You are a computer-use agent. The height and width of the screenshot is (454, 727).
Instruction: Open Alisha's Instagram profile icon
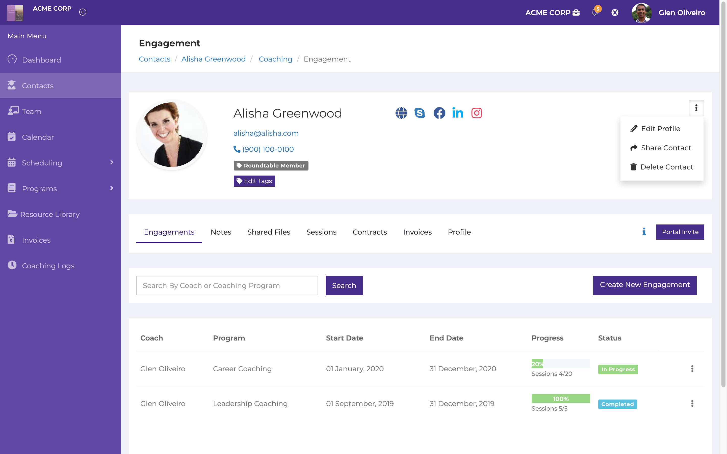(476, 113)
